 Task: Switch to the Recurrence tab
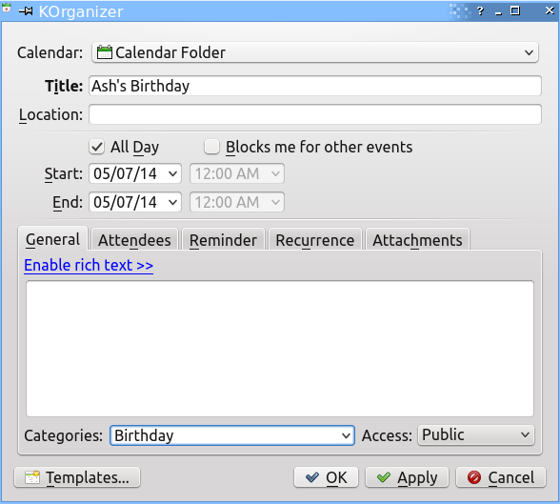pyautogui.click(x=315, y=240)
